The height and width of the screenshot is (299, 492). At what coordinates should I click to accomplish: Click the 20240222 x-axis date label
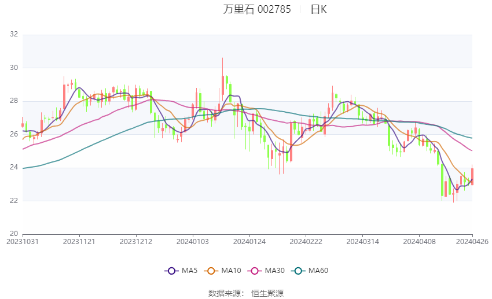(x=305, y=241)
